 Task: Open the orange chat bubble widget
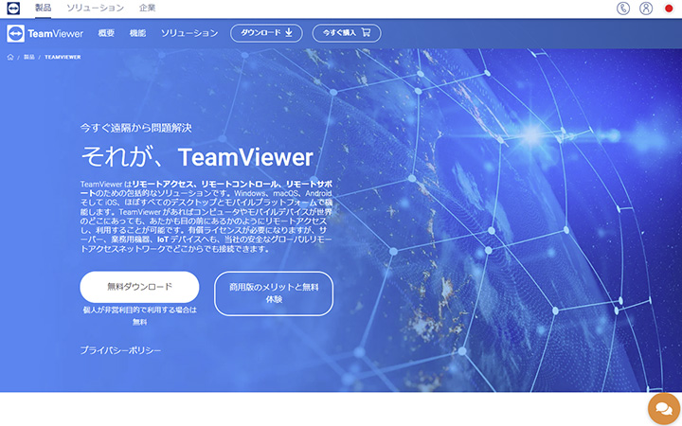(664, 409)
